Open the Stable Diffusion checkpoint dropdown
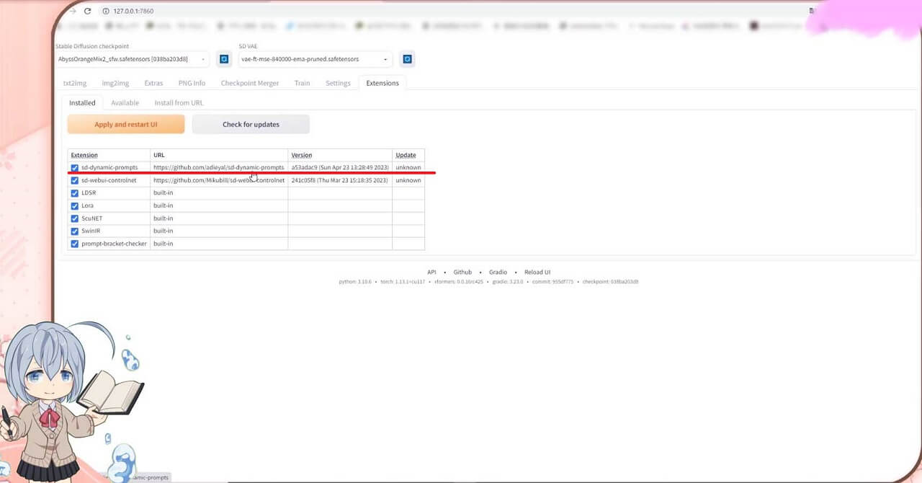Image resolution: width=922 pixels, height=483 pixels. [132, 59]
